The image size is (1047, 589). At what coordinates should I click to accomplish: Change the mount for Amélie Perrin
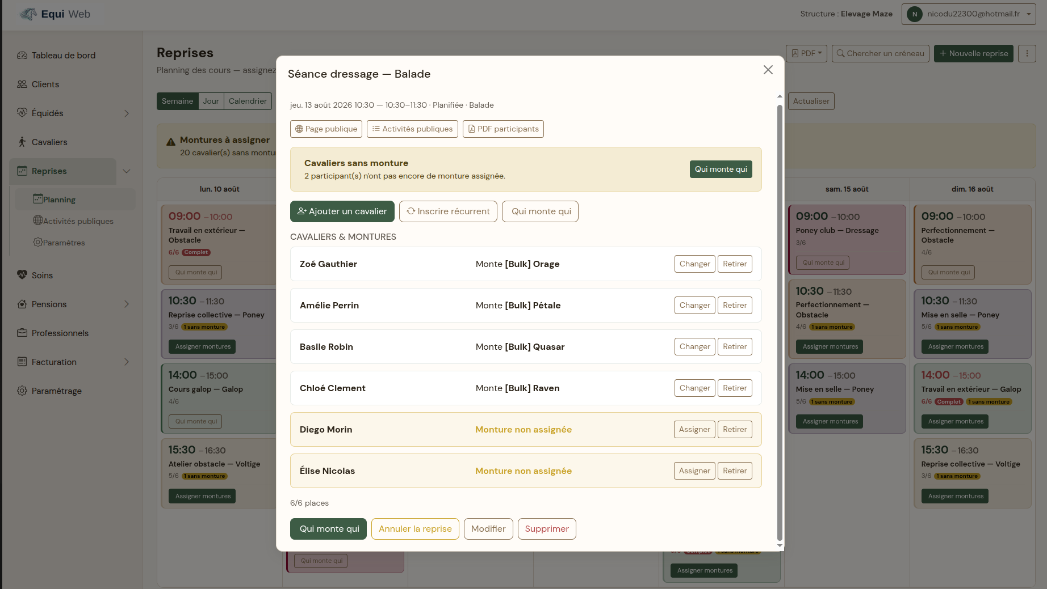(694, 305)
